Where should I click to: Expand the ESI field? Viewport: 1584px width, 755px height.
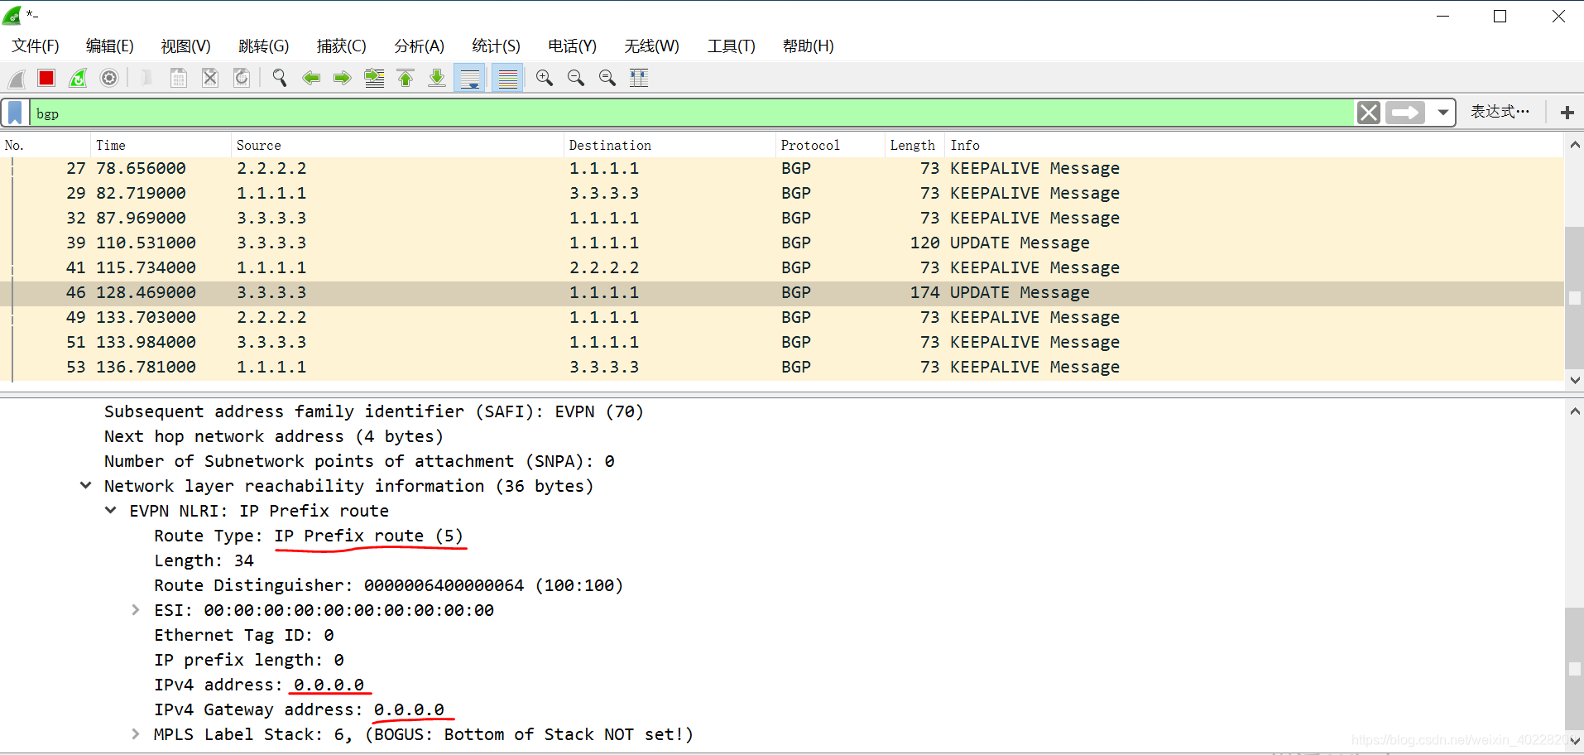[136, 609]
